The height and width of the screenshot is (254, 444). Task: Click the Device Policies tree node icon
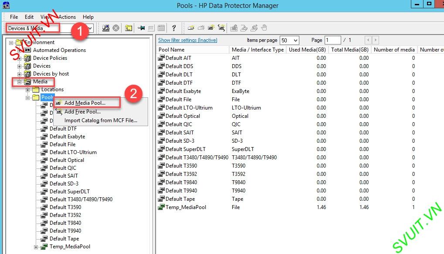pyautogui.click(x=27, y=58)
